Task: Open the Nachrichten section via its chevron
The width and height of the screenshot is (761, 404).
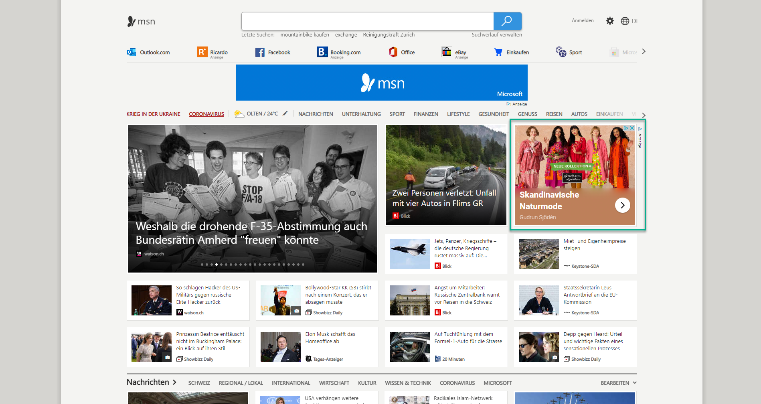Action: [174, 382]
